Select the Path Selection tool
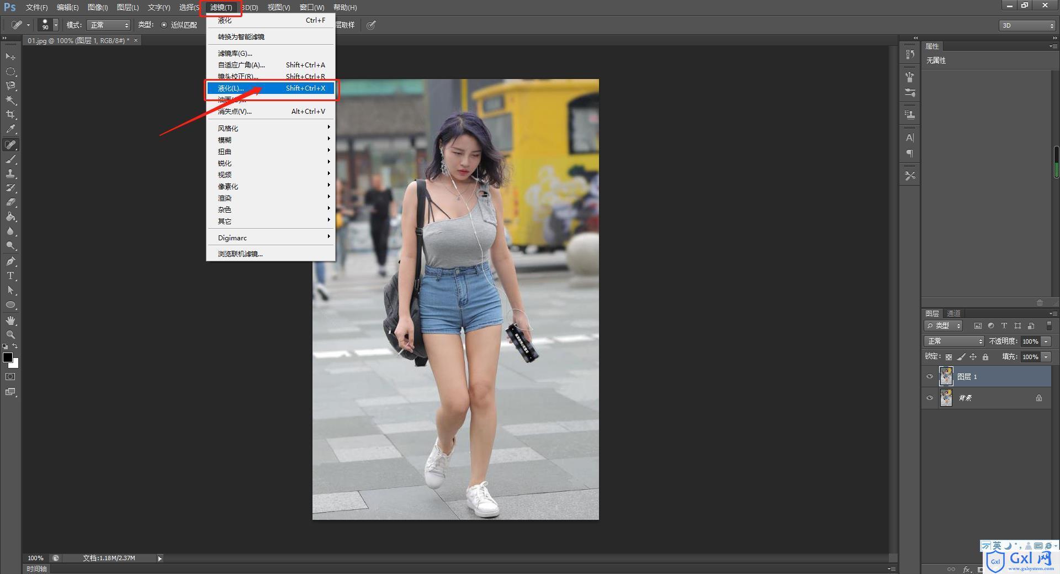 (10, 290)
